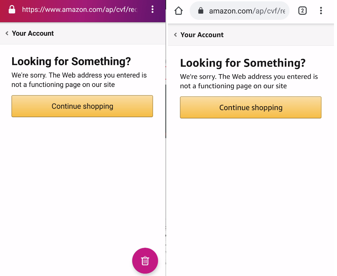Tap the back chevron beside Your Account on right
The image size is (337, 276).
(175, 35)
